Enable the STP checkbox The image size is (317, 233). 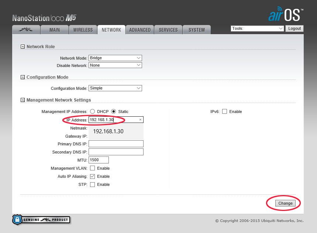point(93,184)
